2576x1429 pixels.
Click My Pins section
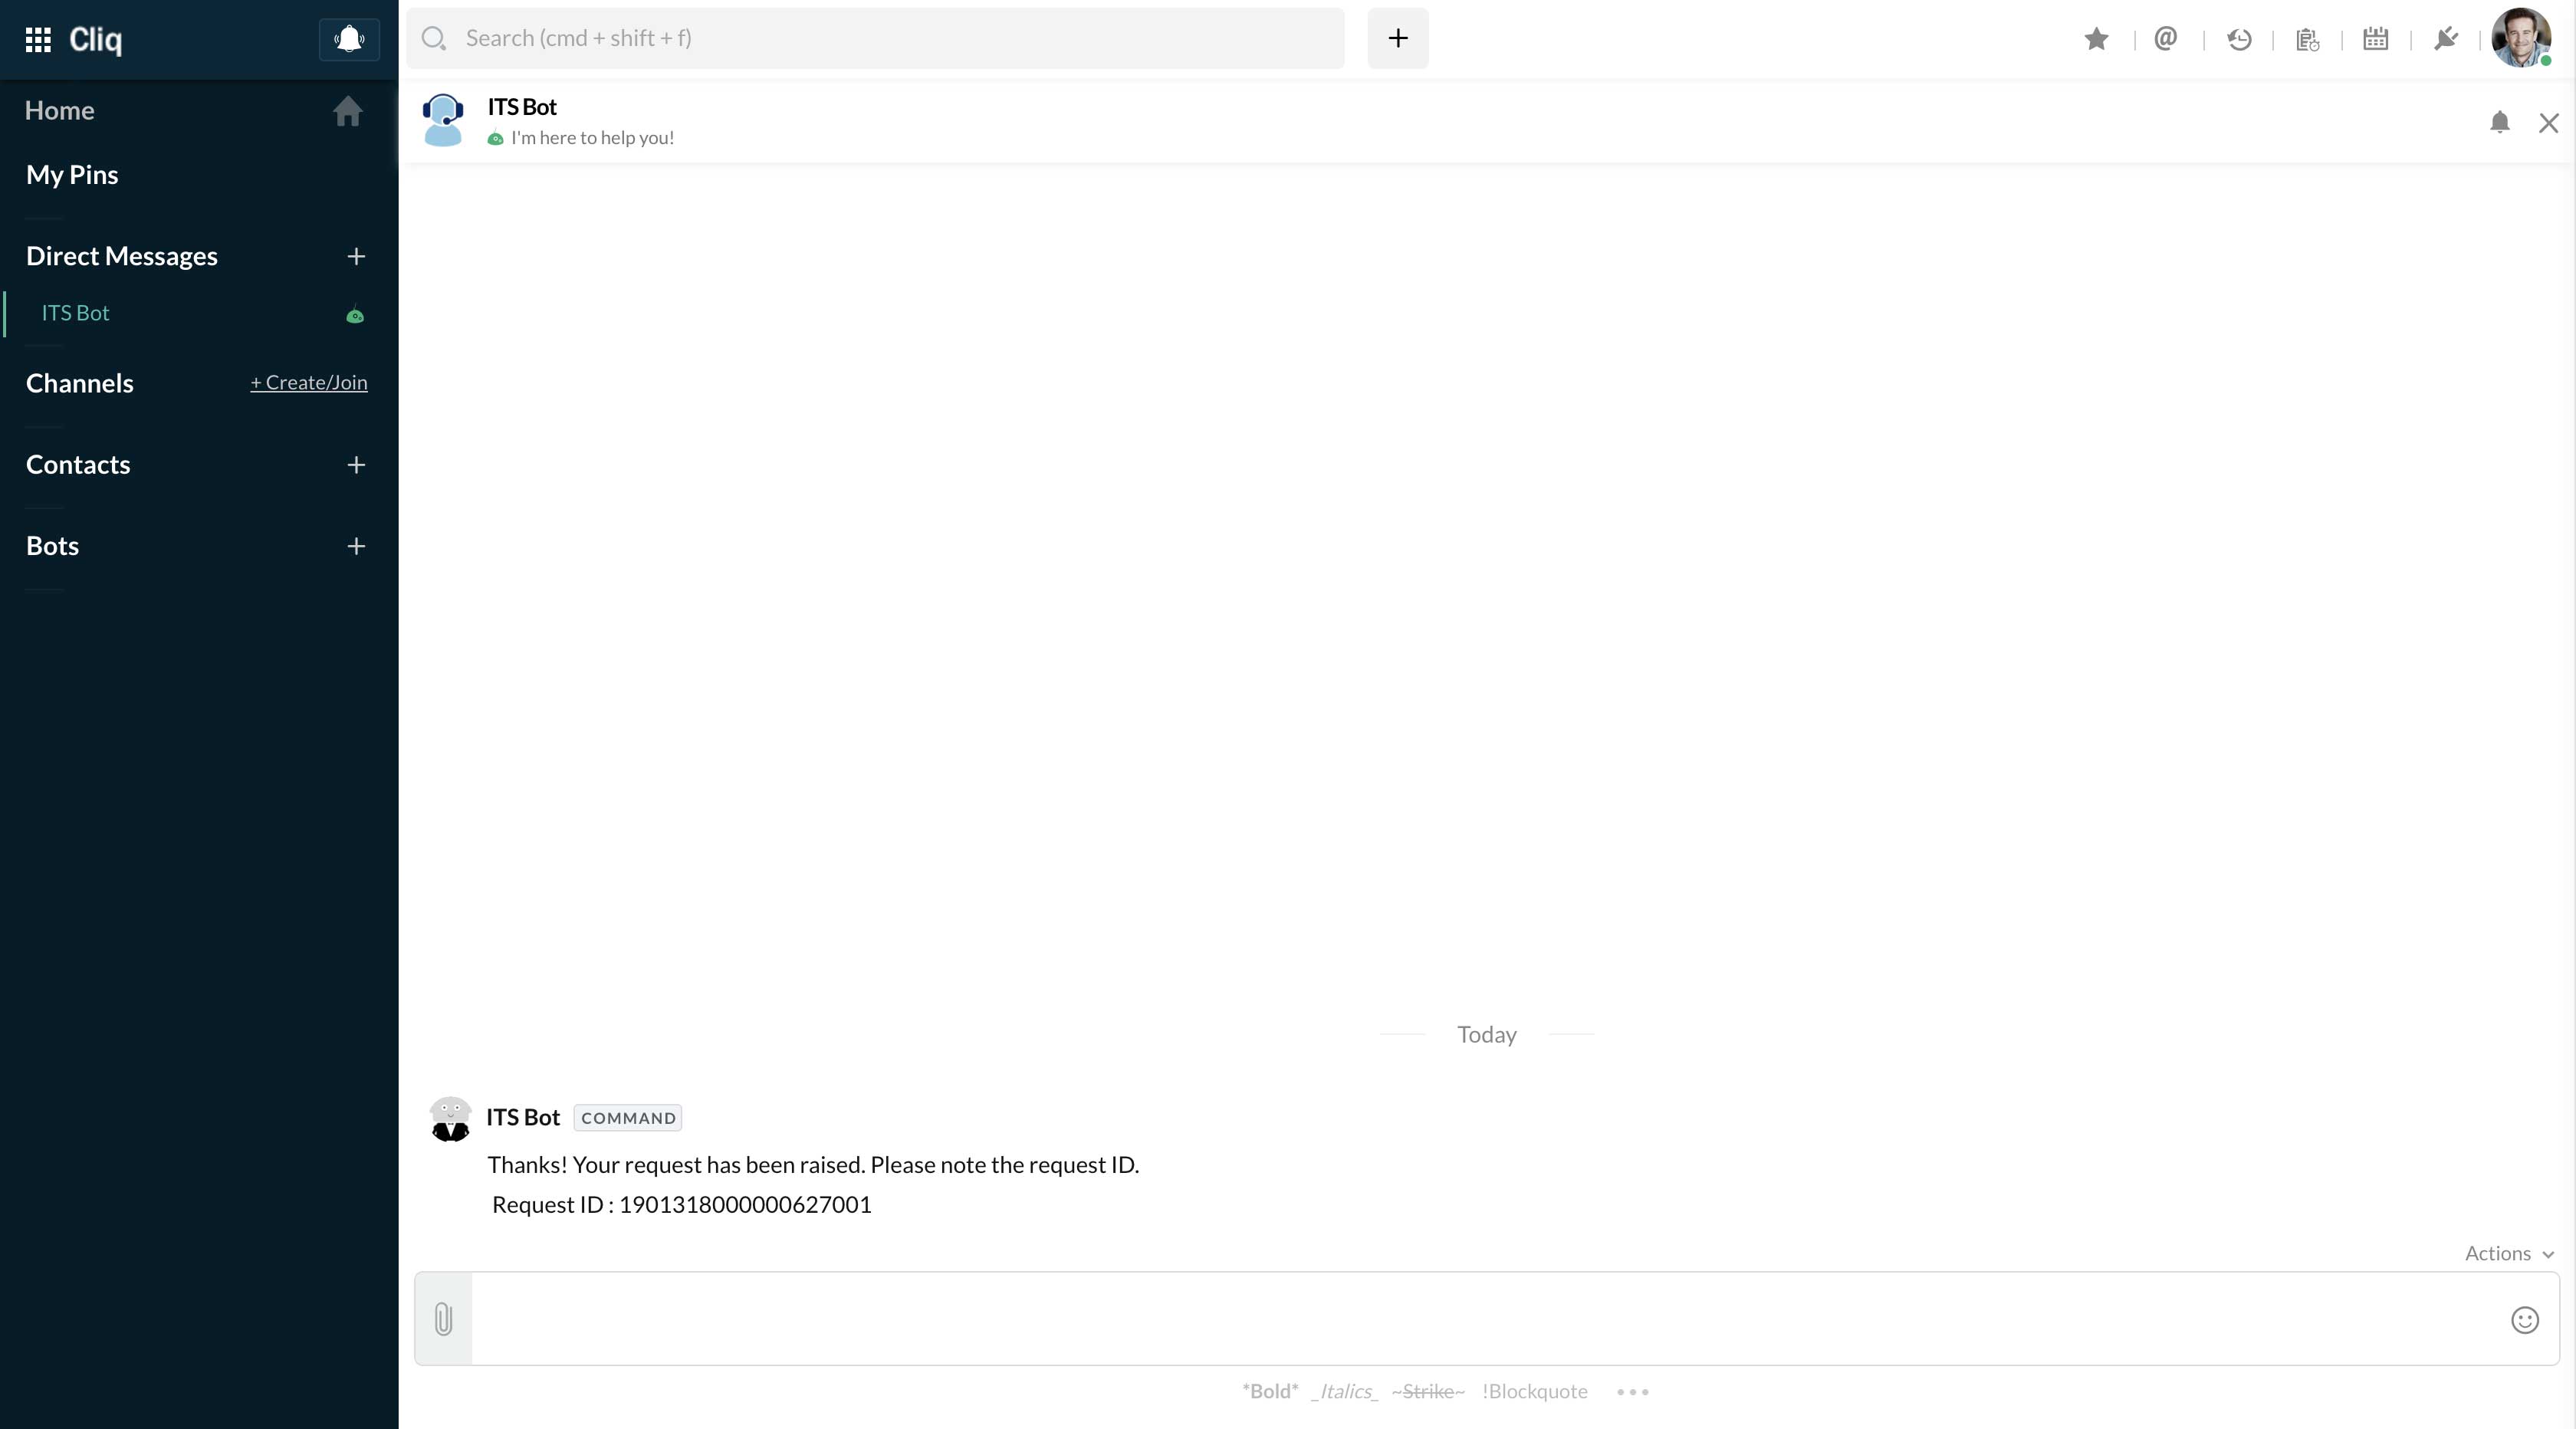tap(72, 174)
